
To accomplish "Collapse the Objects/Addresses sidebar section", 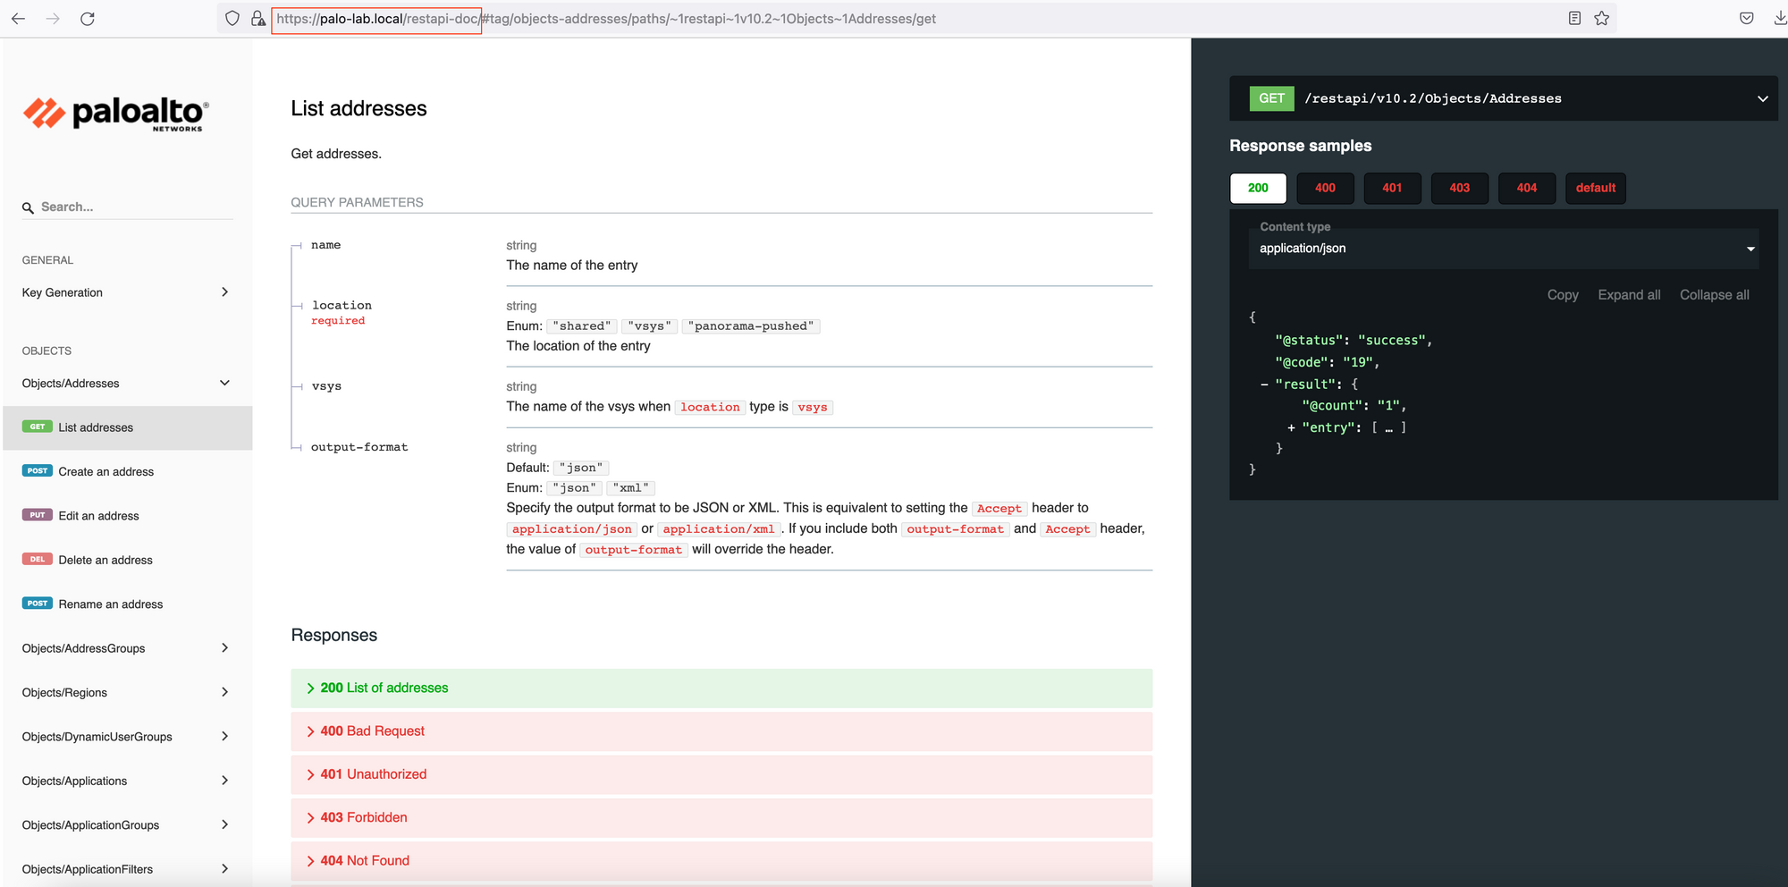I will [126, 384].
